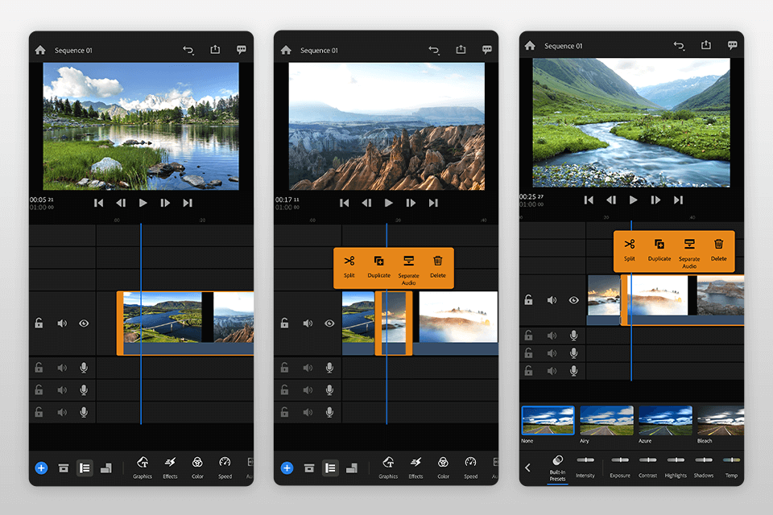Choose Split in the right phone's popup menu
The width and height of the screenshot is (773, 515).
(630, 250)
